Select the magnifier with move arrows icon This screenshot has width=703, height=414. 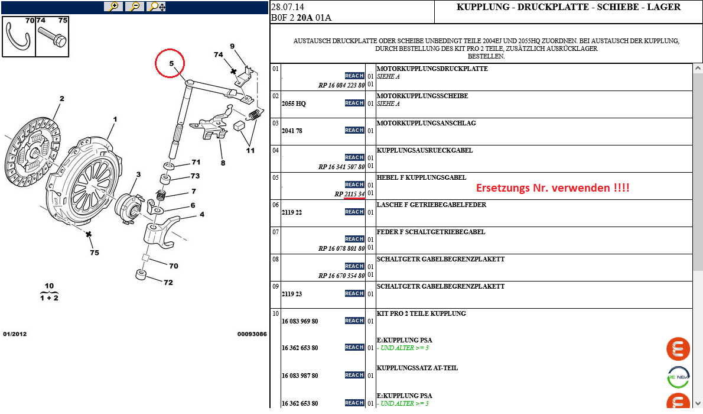point(157,7)
